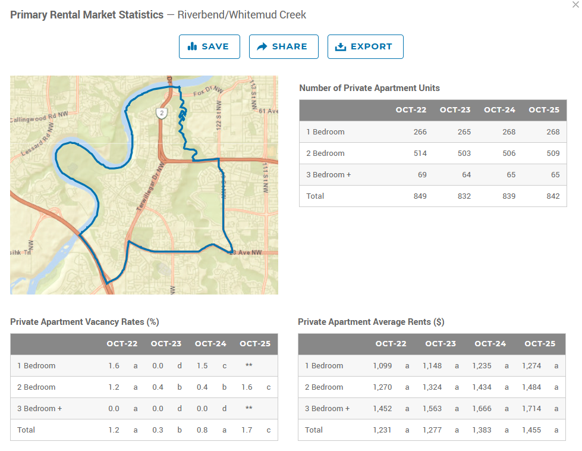Select the 23 Ave NW map label
This screenshot has height=451, width=582.
click(x=246, y=252)
